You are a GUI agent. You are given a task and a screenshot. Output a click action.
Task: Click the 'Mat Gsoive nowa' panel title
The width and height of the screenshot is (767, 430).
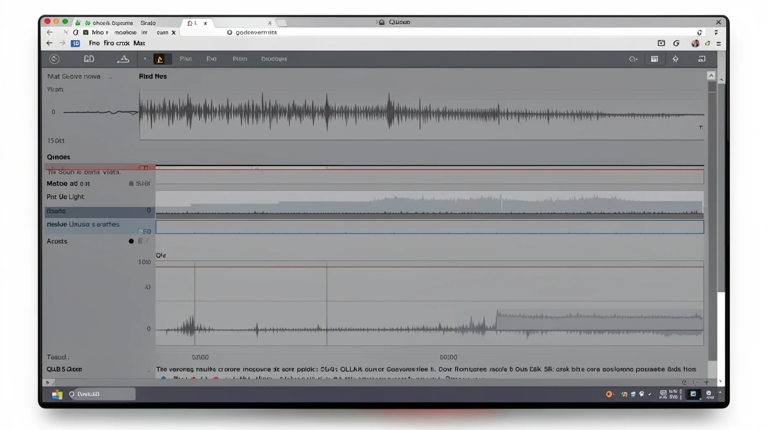coord(74,76)
